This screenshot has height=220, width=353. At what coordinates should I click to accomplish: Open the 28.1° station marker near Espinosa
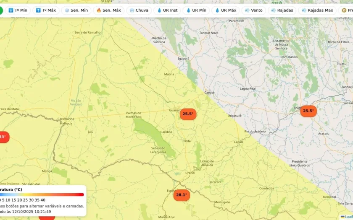(x=182, y=195)
